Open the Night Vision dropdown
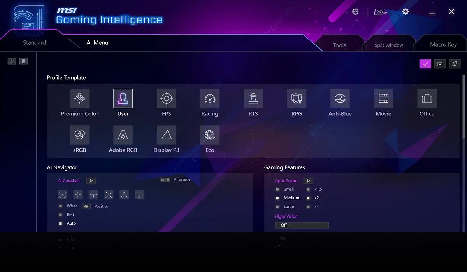This screenshot has width=467, height=272. point(302,225)
